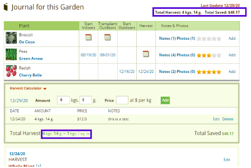Focus the Price input field
The image size is (251, 168).
[x=122, y=100]
